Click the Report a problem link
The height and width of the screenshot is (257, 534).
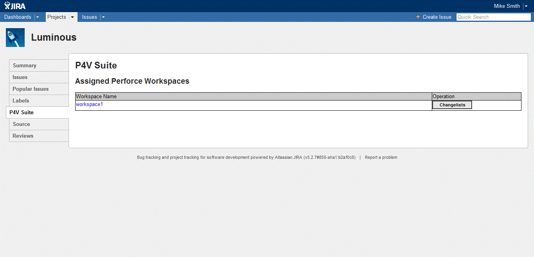tap(381, 157)
